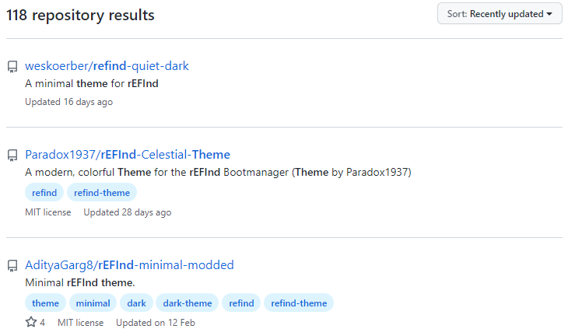Viewport: 568px width, 336px height.
Task: Choose the dark-theme topic tag
Action: point(187,303)
